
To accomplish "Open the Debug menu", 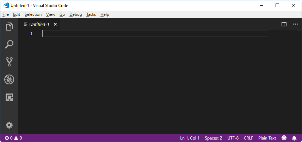I will point(75,14).
